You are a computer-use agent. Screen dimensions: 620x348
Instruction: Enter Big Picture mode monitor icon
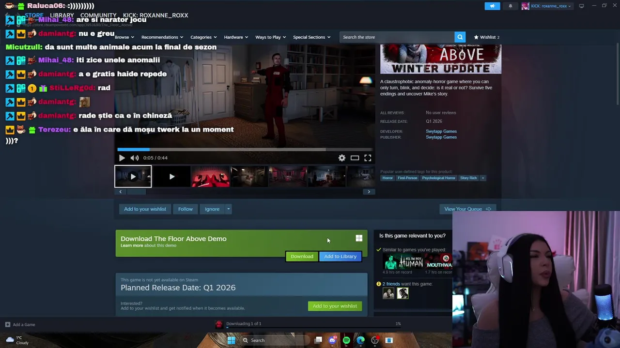581,6
